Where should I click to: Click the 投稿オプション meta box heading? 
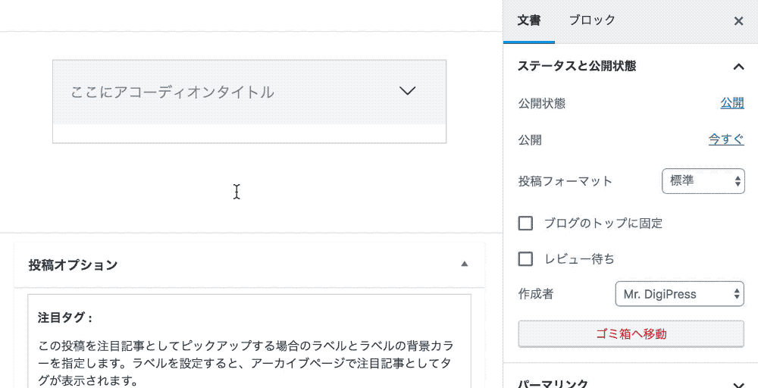(x=74, y=265)
